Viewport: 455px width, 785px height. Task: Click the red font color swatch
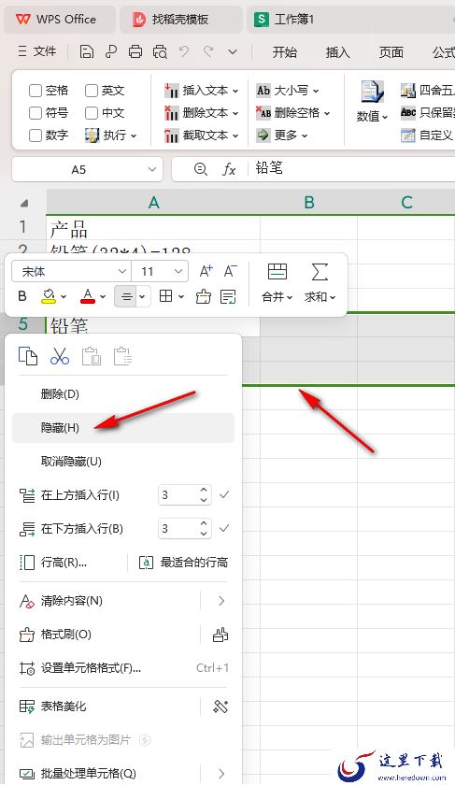(x=88, y=296)
